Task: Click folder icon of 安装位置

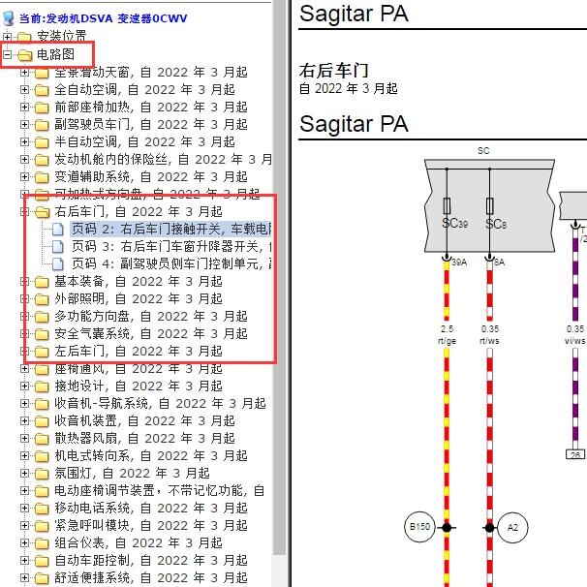Action: click(24, 37)
